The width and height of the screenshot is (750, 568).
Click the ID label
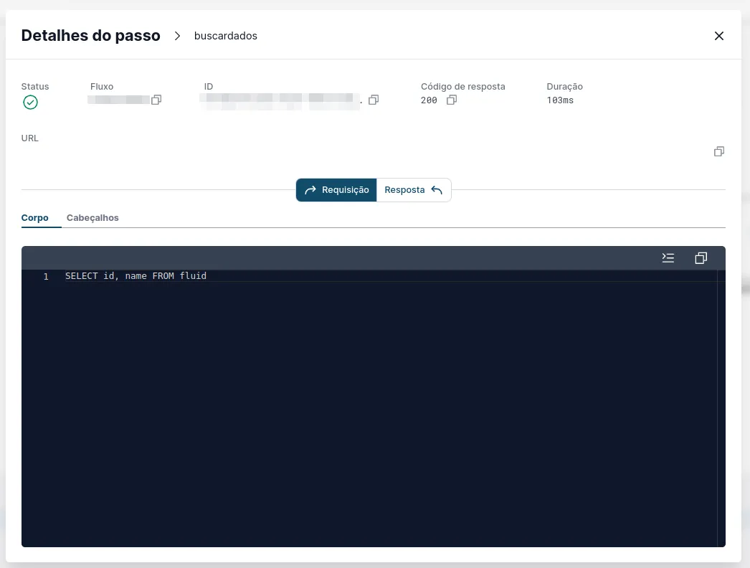pyautogui.click(x=209, y=87)
